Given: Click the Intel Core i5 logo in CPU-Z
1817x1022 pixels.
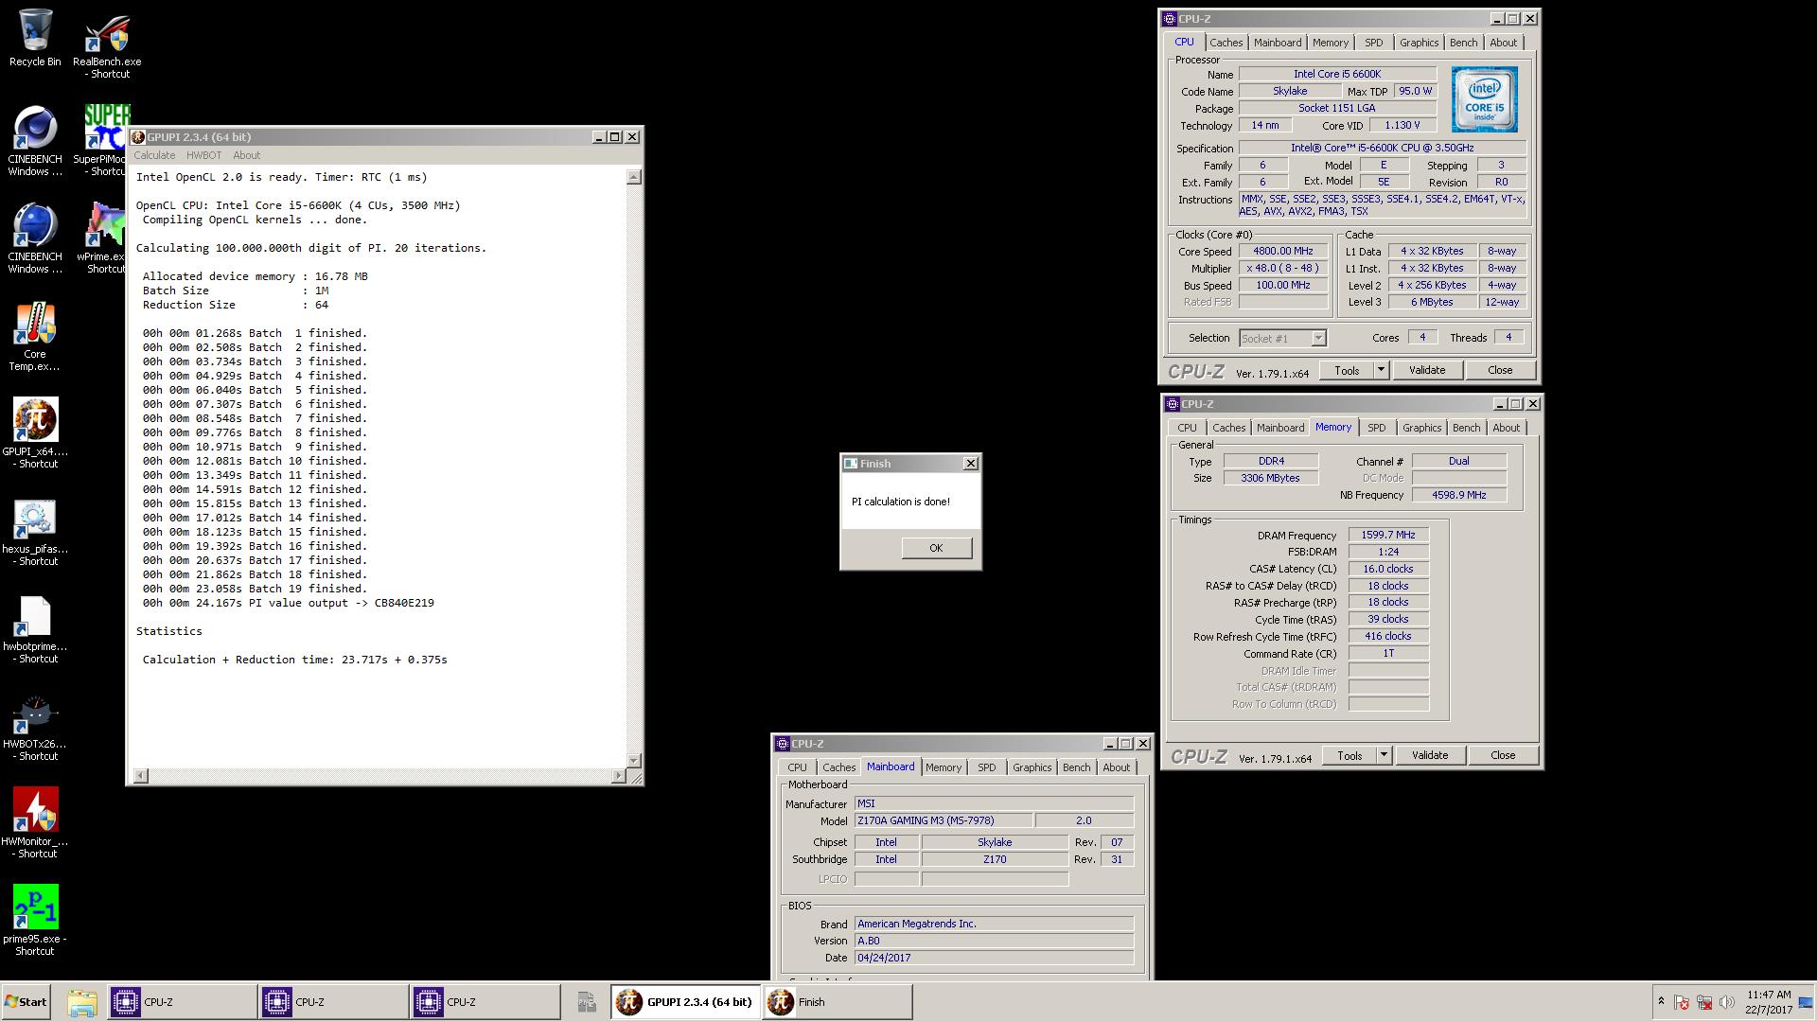Looking at the screenshot, I should coord(1484,98).
